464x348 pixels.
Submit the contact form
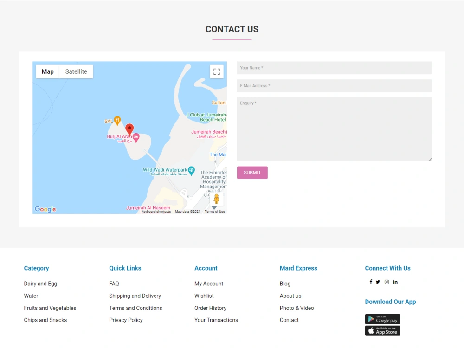click(x=252, y=173)
